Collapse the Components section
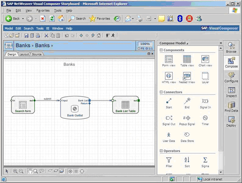 [161, 50]
